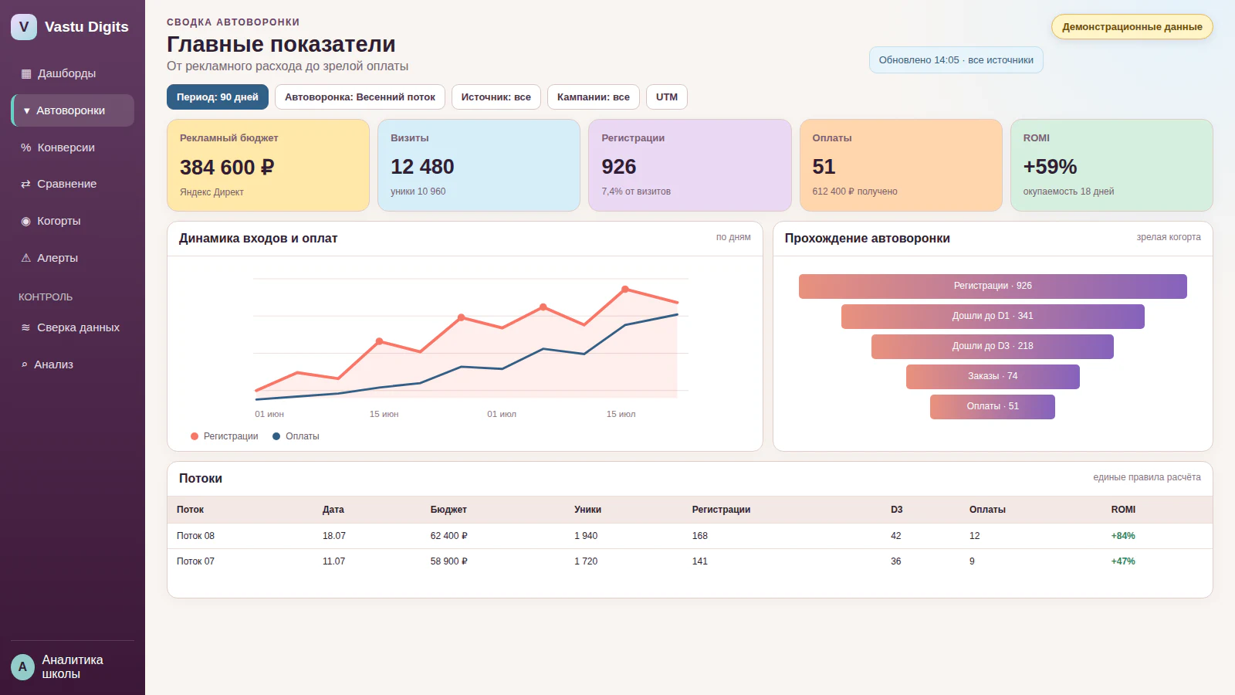Open the Автоворонка: Весенний поток filter

360,97
